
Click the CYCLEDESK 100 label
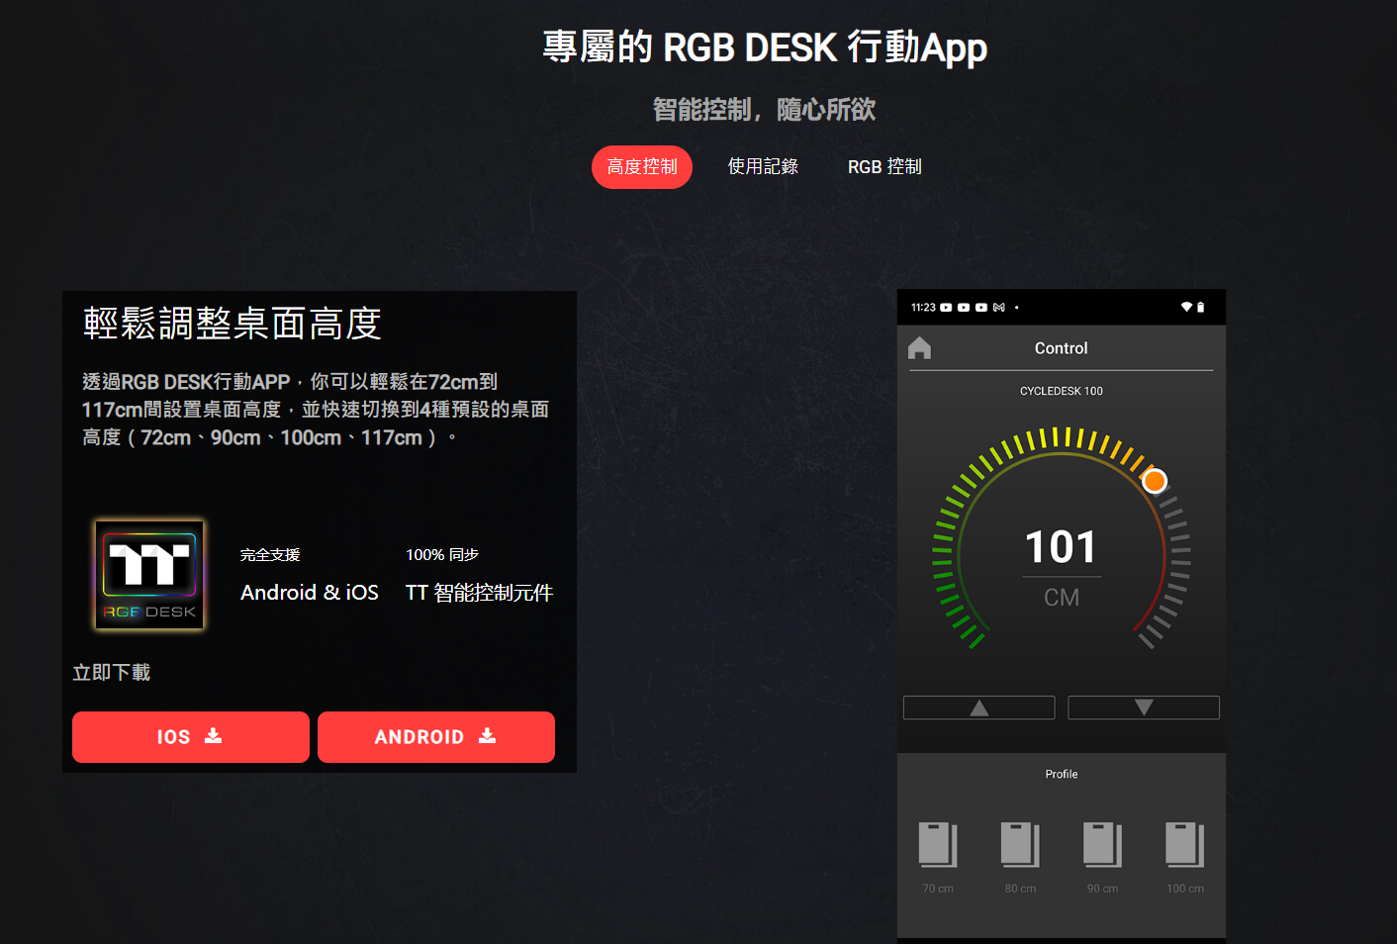pyautogui.click(x=1062, y=391)
